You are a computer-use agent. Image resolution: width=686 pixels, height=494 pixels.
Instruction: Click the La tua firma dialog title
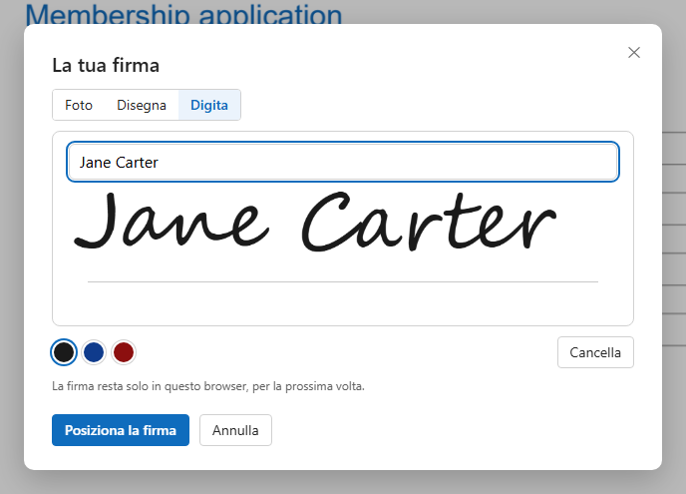(x=106, y=65)
